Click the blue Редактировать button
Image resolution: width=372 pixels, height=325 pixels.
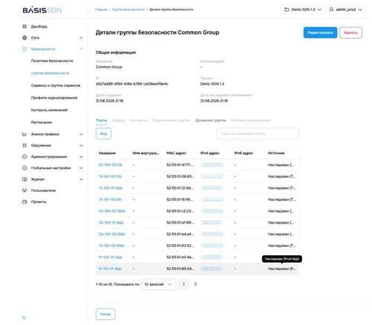click(320, 33)
